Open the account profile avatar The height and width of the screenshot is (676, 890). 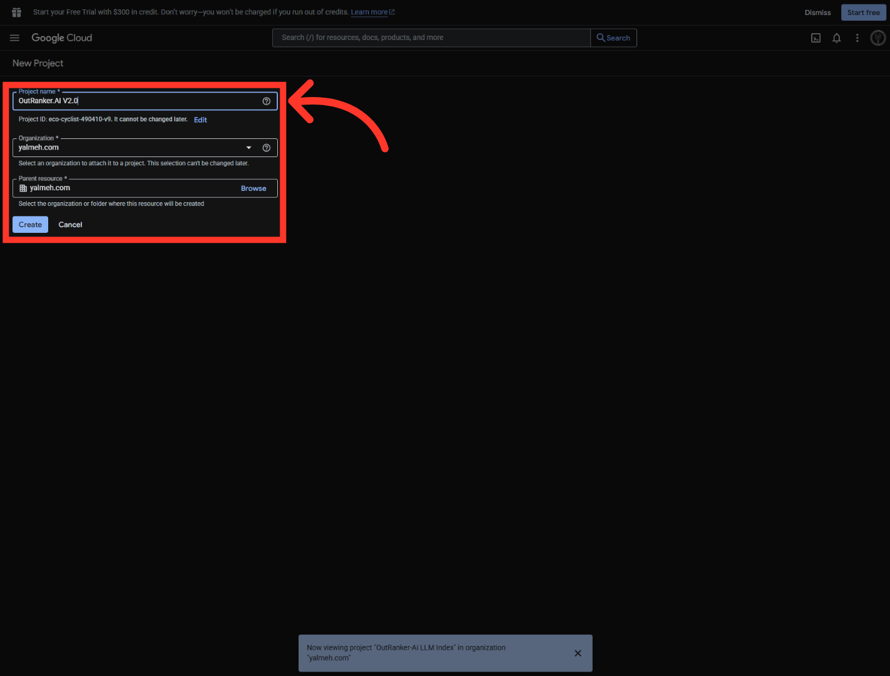click(878, 38)
